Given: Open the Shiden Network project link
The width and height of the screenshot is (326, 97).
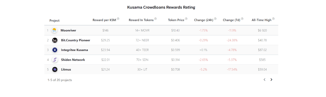Looking at the screenshot, I should pyautogui.click(x=73, y=60).
